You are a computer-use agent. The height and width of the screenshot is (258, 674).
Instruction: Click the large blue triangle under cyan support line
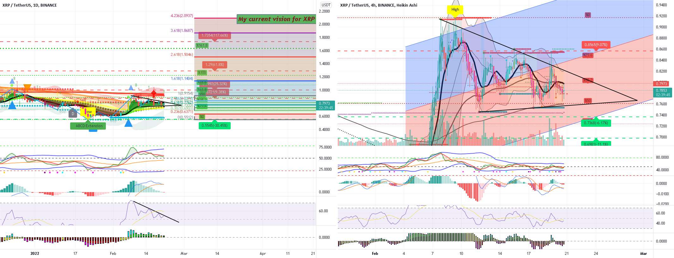(128, 123)
